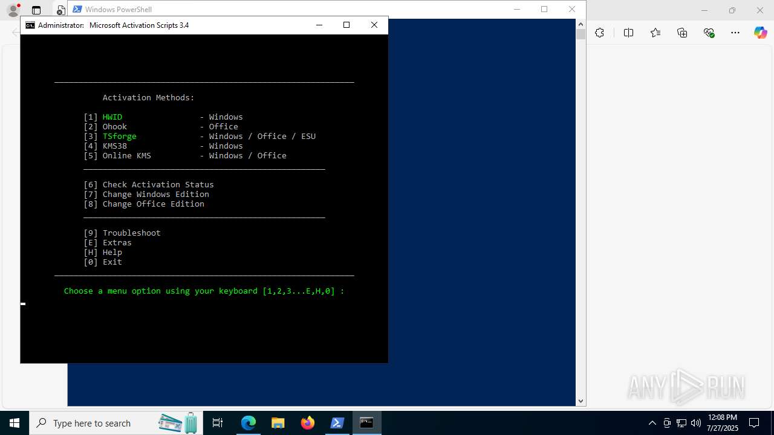
Task: Maximize the Activation Scripts window
Action: 346,25
